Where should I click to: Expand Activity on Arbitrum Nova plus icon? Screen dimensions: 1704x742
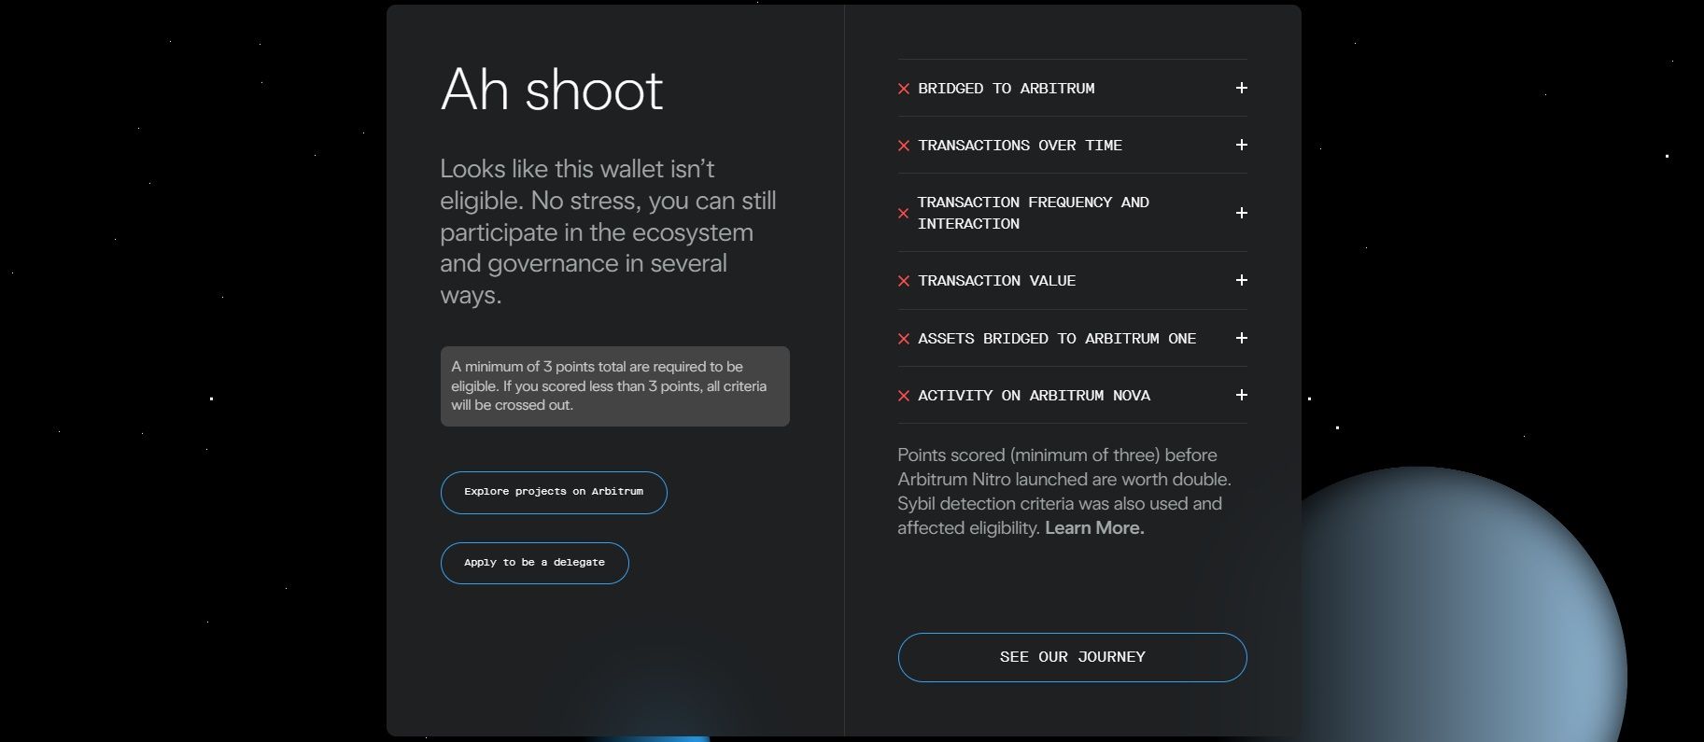pyautogui.click(x=1241, y=395)
